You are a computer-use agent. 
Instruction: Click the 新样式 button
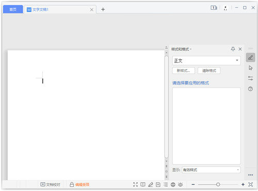(x=184, y=71)
